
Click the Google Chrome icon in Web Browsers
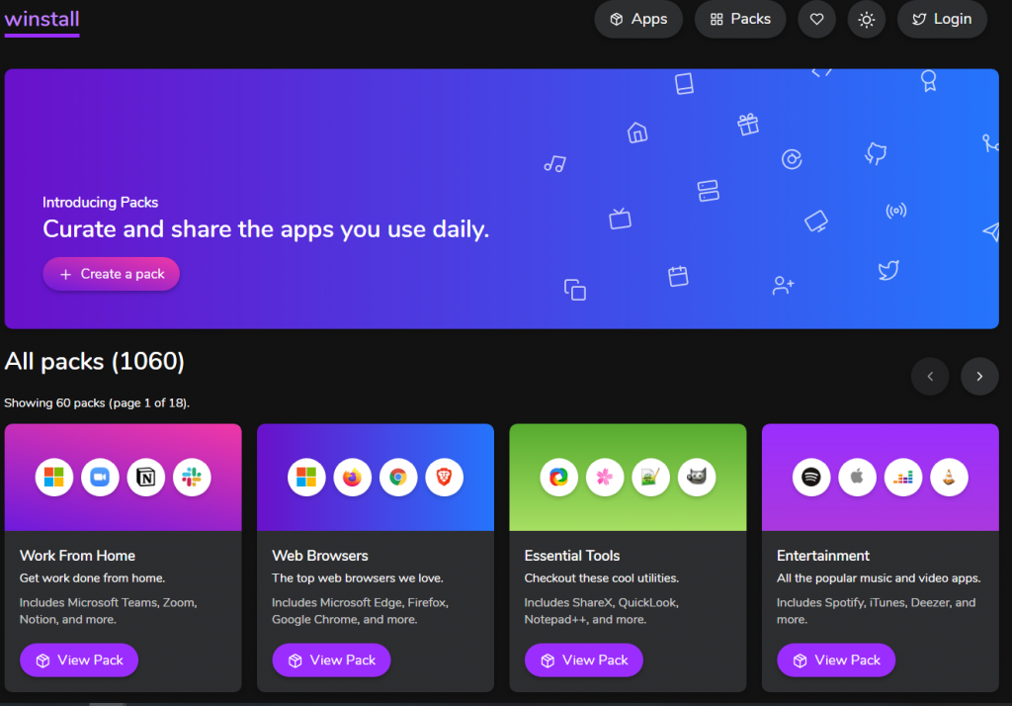(x=398, y=478)
